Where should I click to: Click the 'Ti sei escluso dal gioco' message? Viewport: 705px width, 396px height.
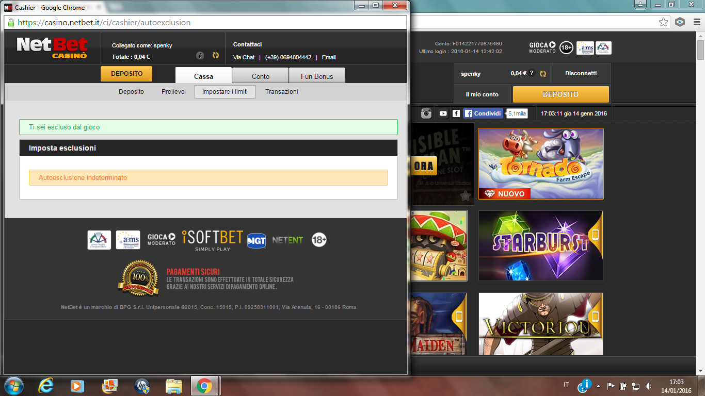coord(209,127)
